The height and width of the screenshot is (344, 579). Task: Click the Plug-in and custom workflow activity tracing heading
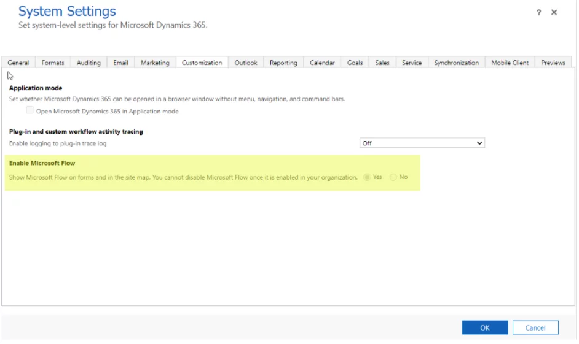(76, 131)
